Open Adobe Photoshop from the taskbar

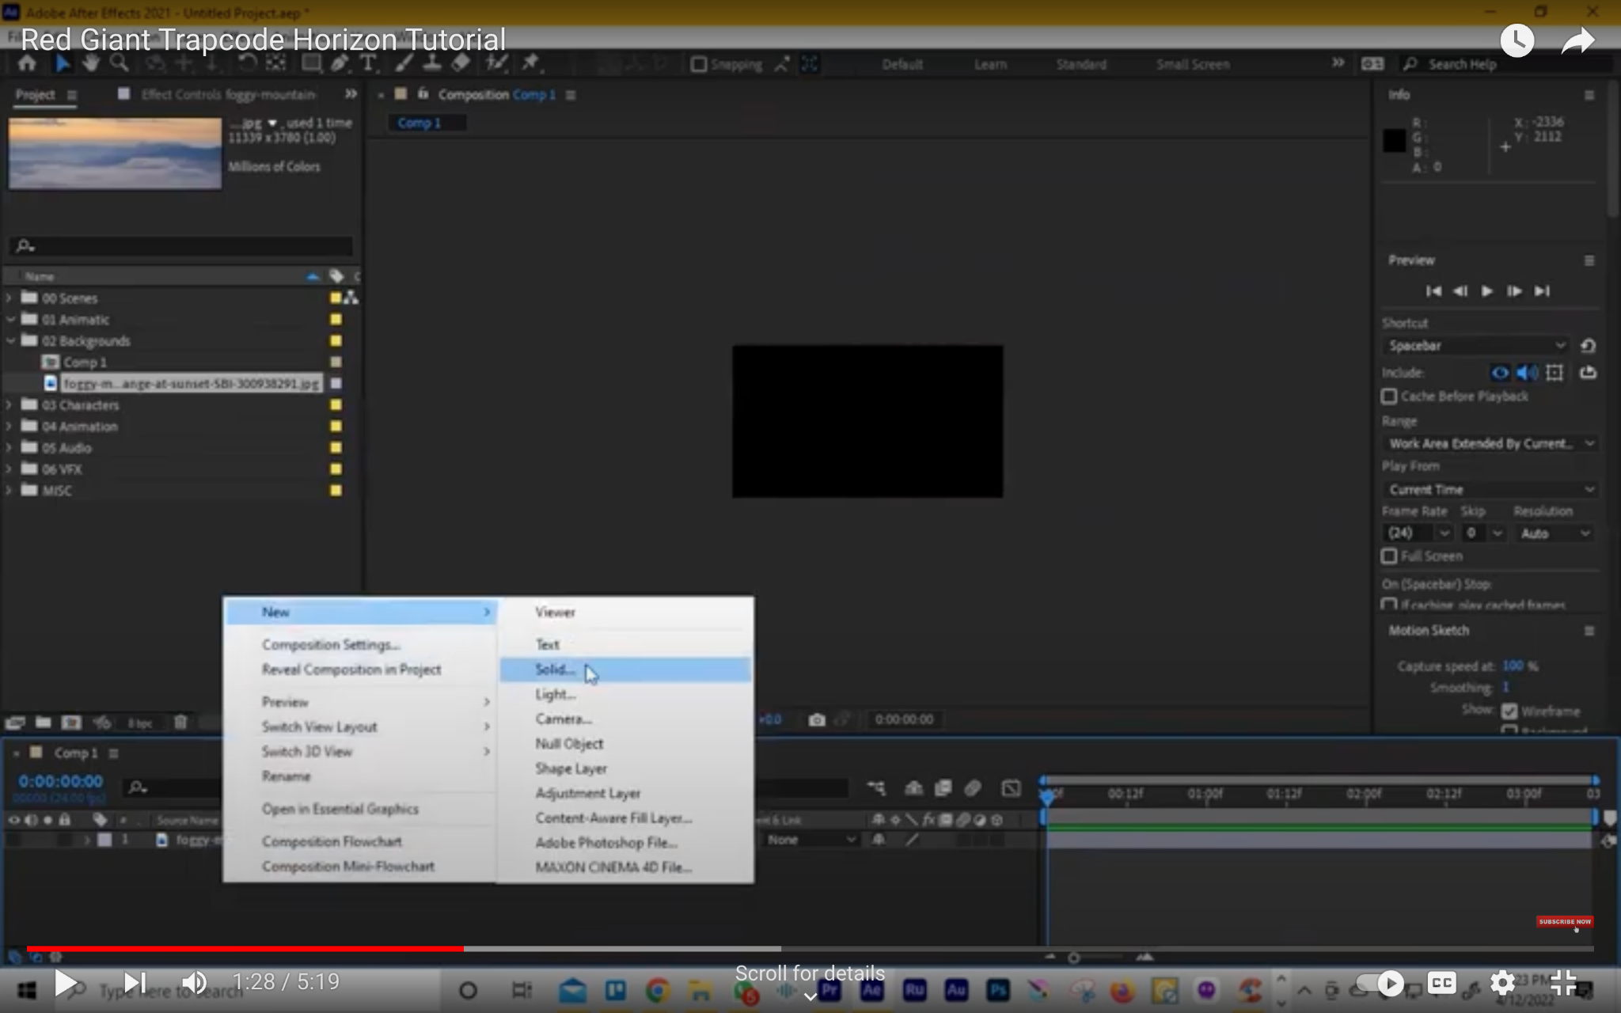pyautogui.click(x=998, y=990)
